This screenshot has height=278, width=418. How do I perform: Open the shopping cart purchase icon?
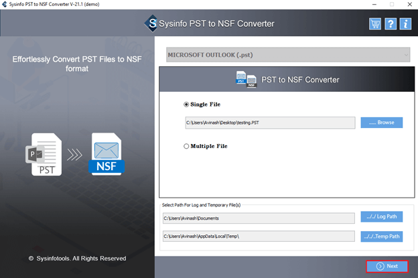click(x=375, y=24)
